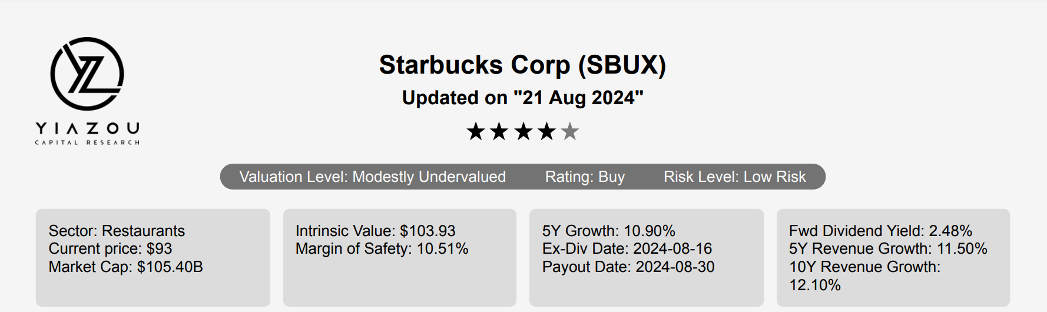Click the Market Cap $105.40B line
The width and height of the screenshot is (1047, 312).
pos(125,267)
